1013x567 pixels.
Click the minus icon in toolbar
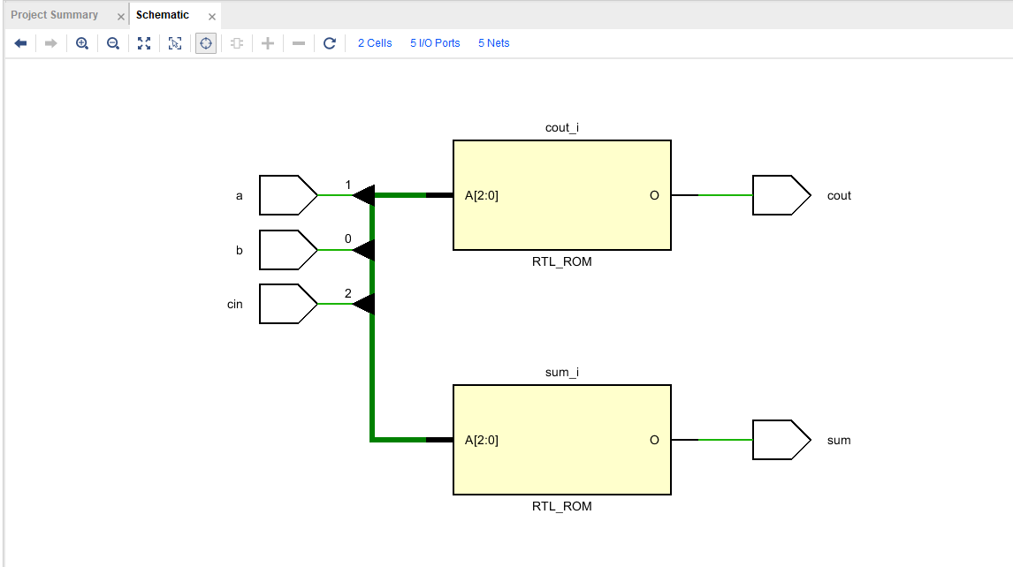tap(299, 43)
